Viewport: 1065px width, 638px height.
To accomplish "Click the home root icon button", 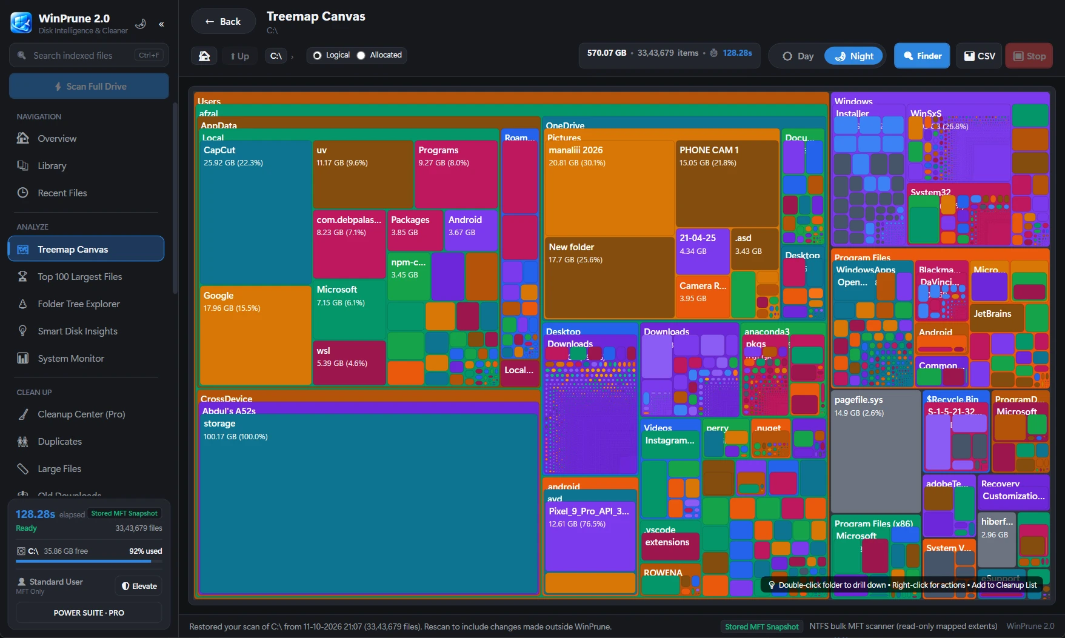I will click(x=204, y=56).
